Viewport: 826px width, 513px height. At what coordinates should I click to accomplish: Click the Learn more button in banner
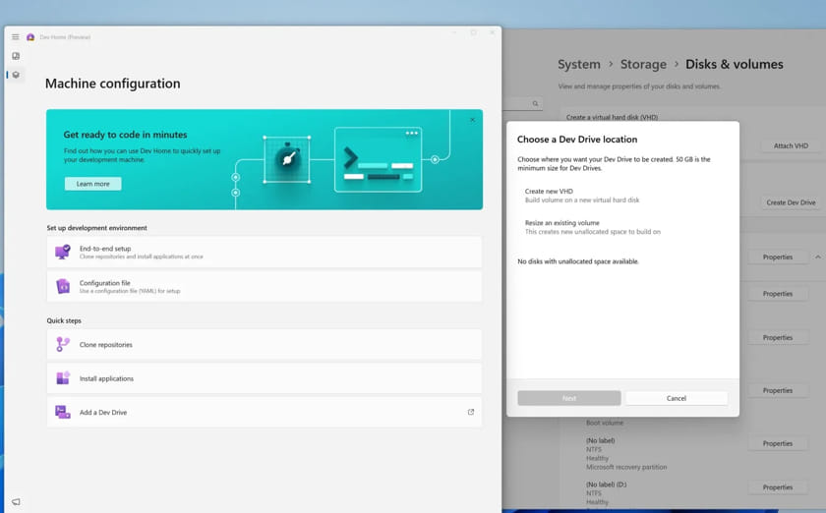pos(92,184)
